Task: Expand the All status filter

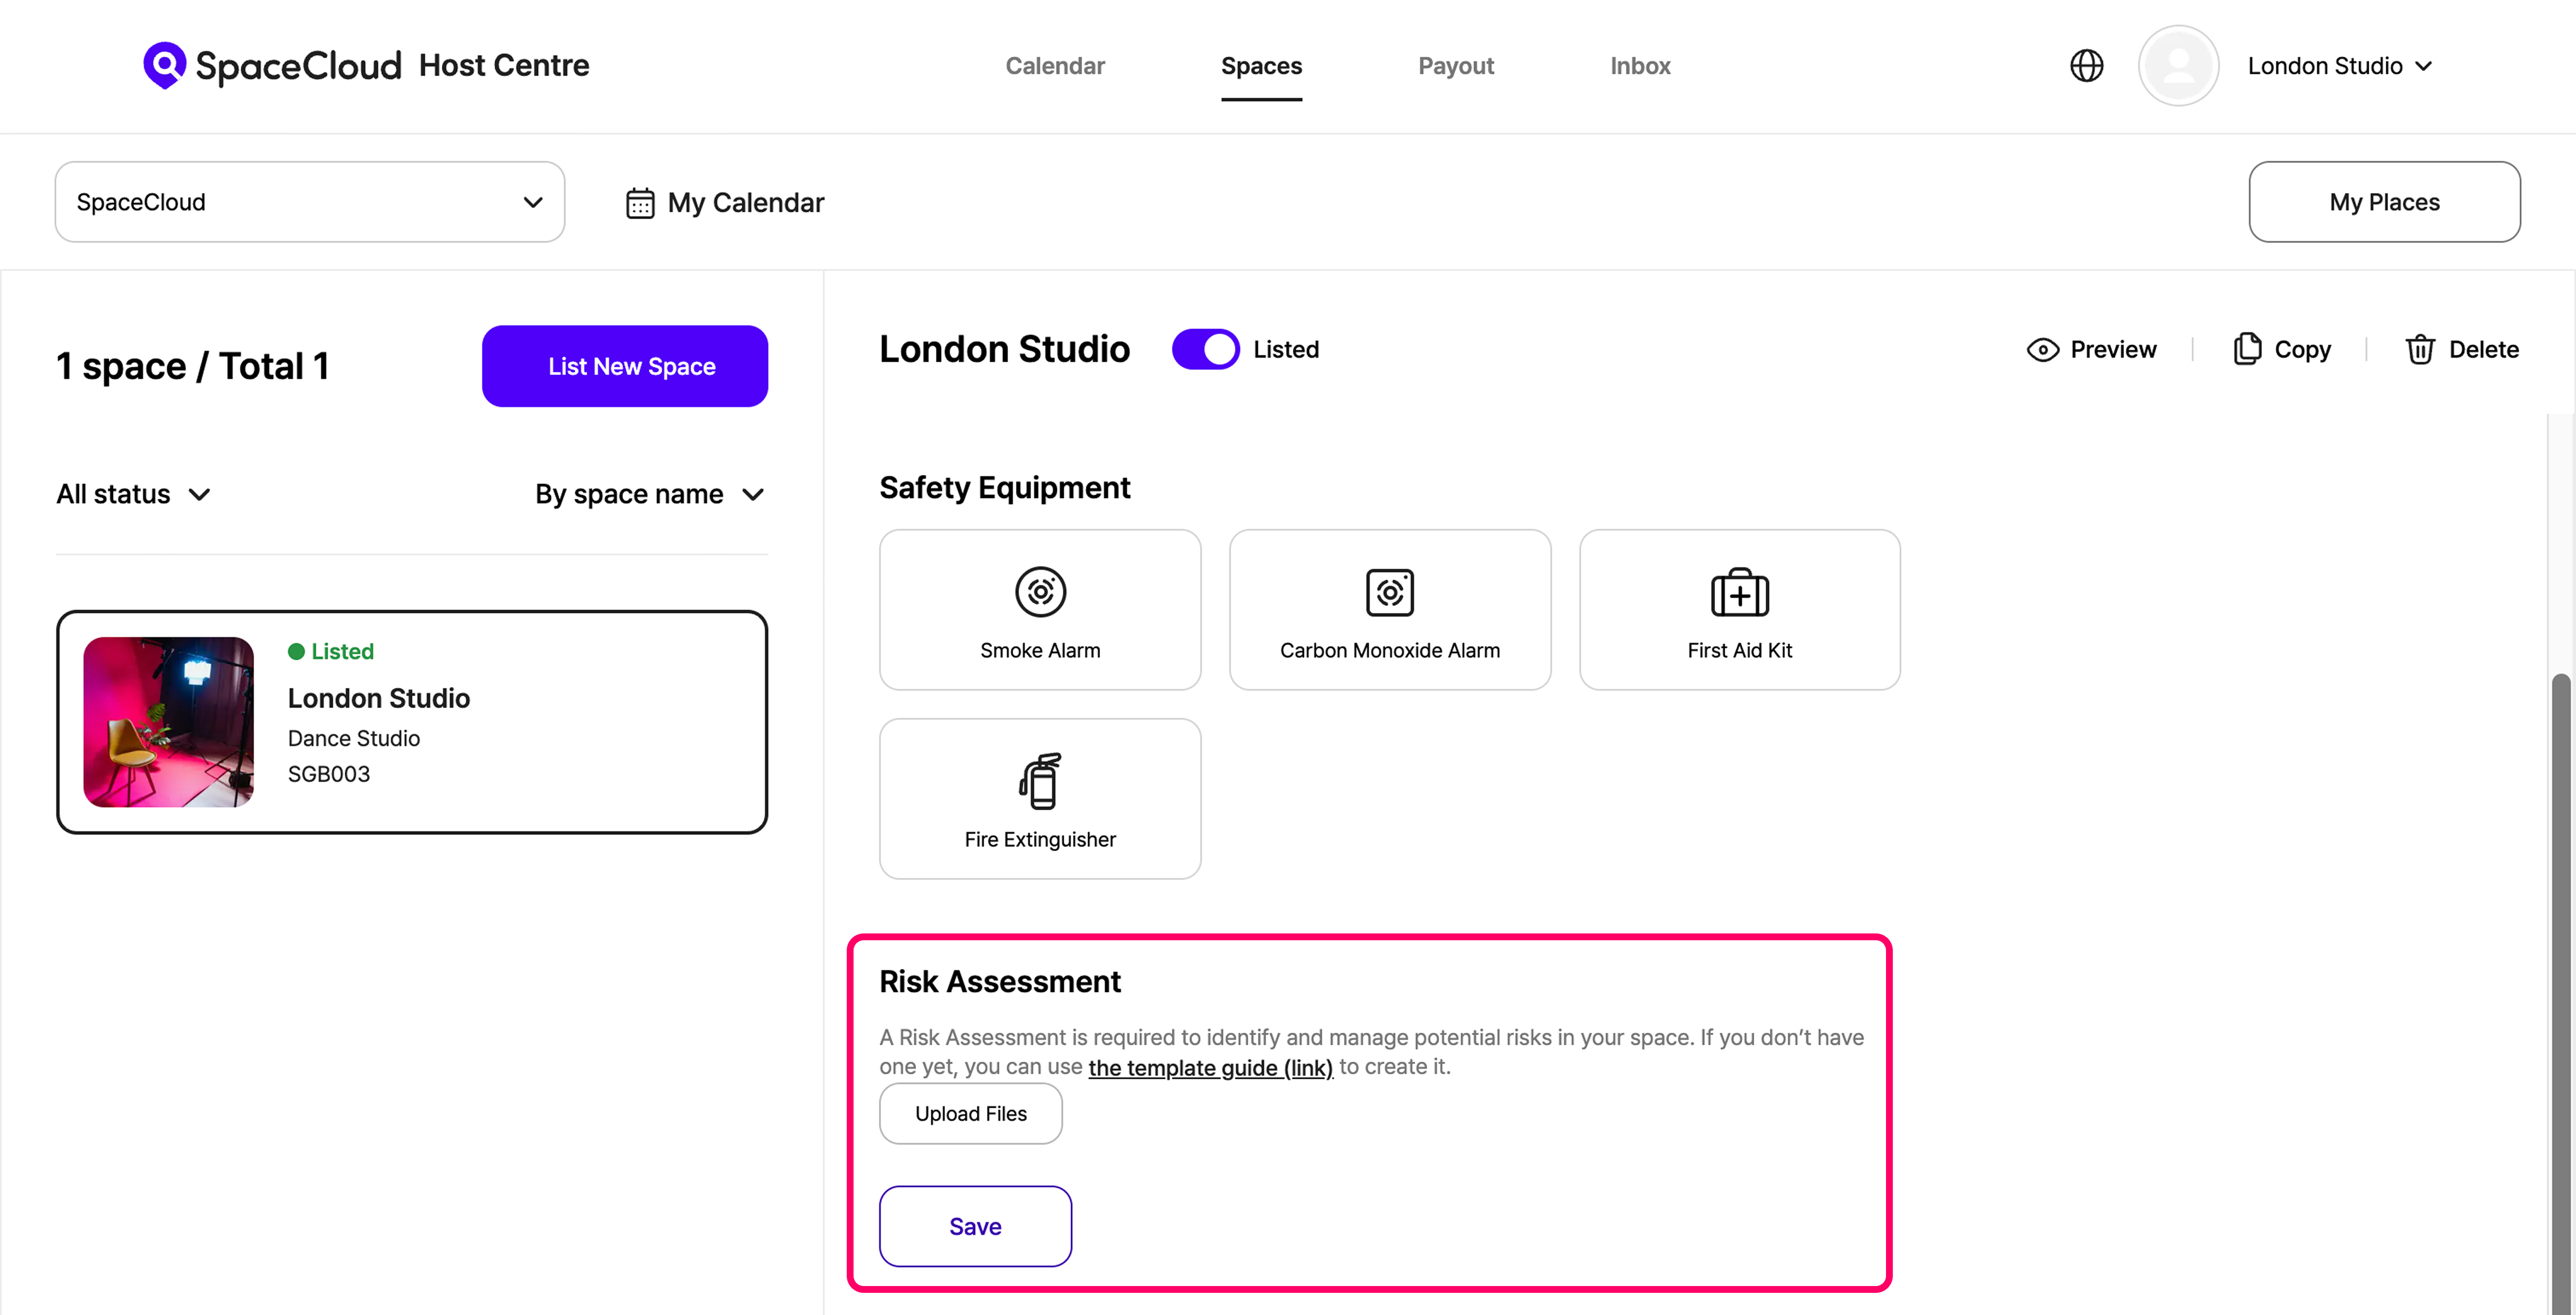Action: point(133,494)
